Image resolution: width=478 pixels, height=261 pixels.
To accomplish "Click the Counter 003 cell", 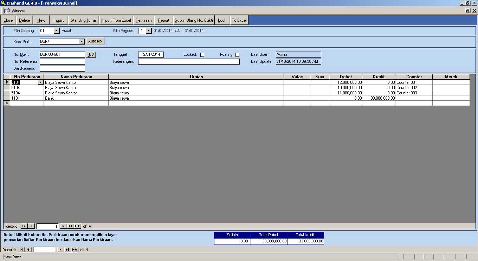I will click(414, 93).
